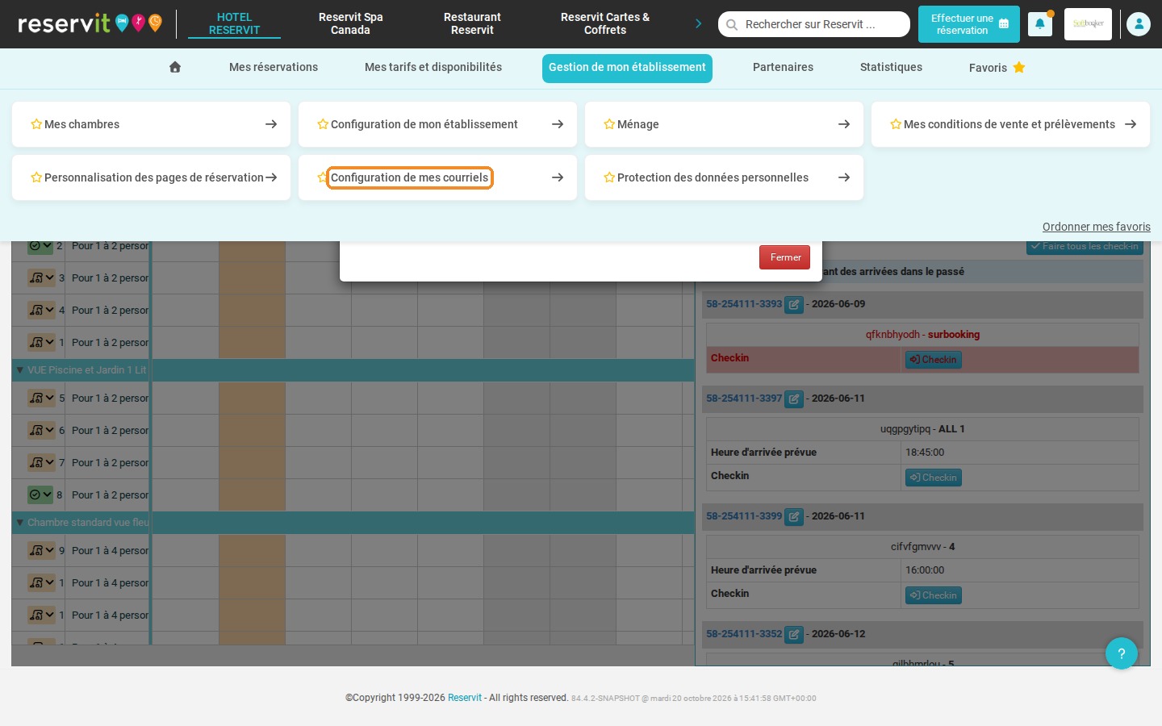Collapse the Chambre standard vue fleu group
Viewport: 1162px width, 726px height.
point(20,523)
